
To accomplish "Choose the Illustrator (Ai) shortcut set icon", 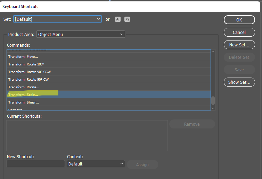I will 118,19.
